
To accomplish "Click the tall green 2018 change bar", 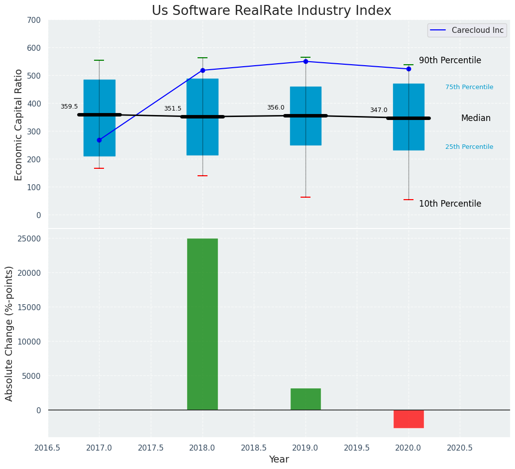I will pos(203,324).
